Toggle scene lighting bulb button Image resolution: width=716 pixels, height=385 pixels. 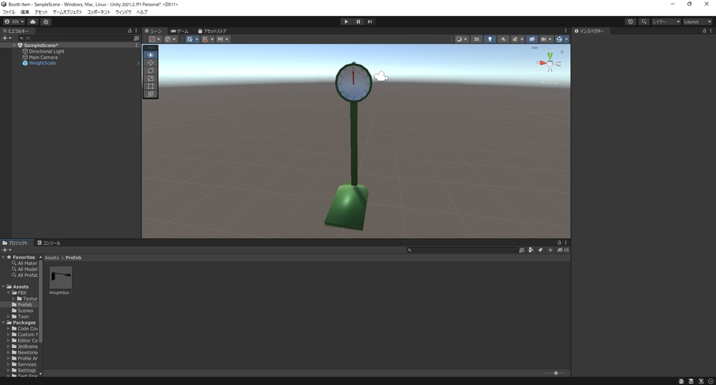pyautogui.click(x=490, y=39)
